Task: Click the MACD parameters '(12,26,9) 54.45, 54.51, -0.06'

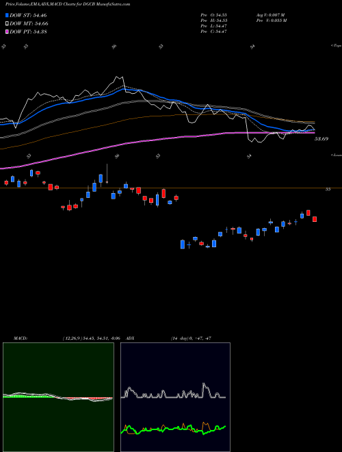Action: (91, 338)
